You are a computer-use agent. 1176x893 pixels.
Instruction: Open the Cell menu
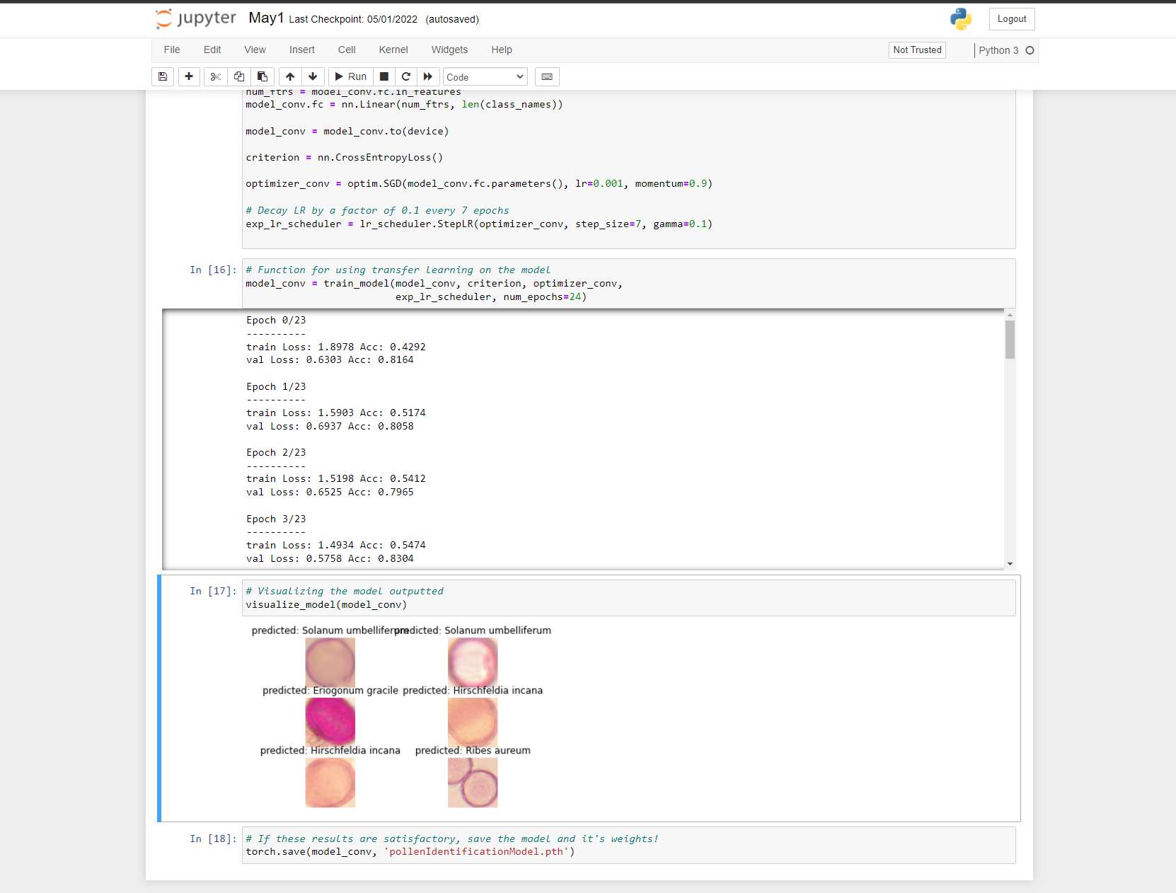click(x=347, y=50)
